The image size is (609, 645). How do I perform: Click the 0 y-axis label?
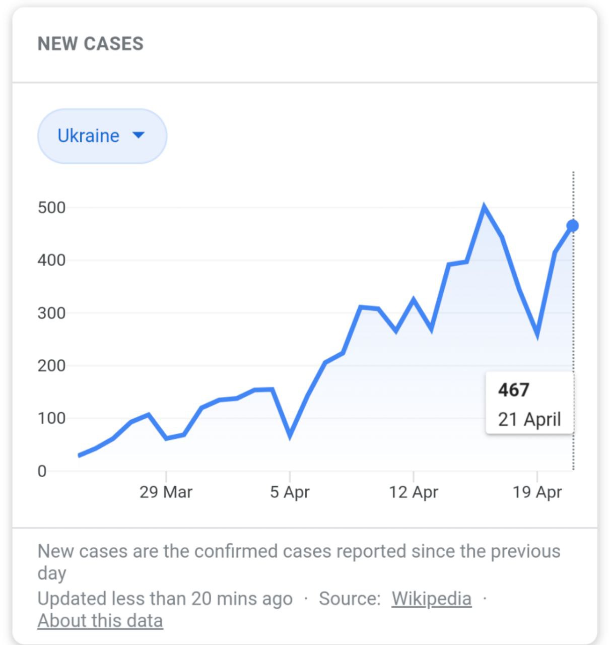click(42, 471)
